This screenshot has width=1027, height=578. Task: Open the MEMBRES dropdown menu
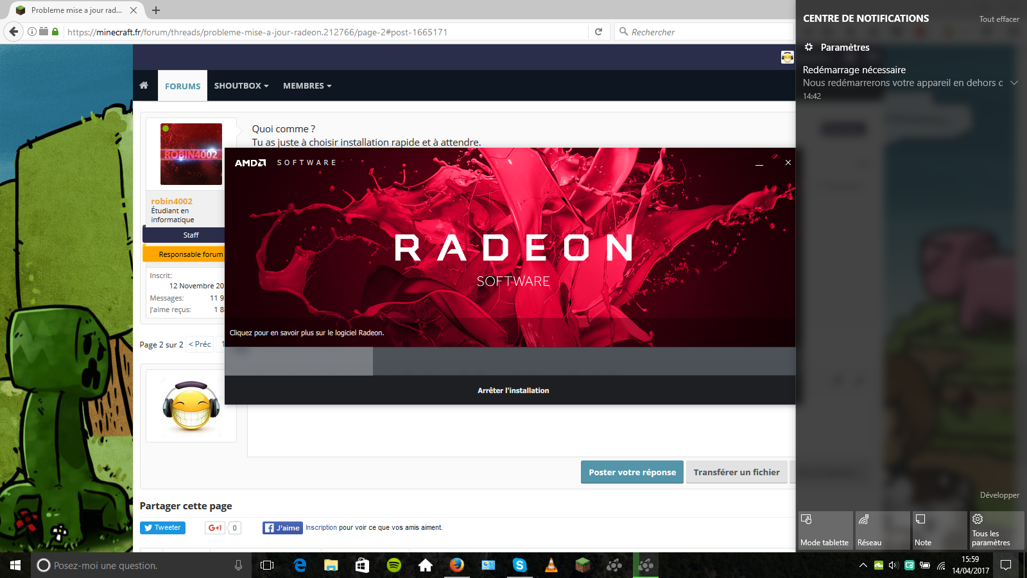307,85
